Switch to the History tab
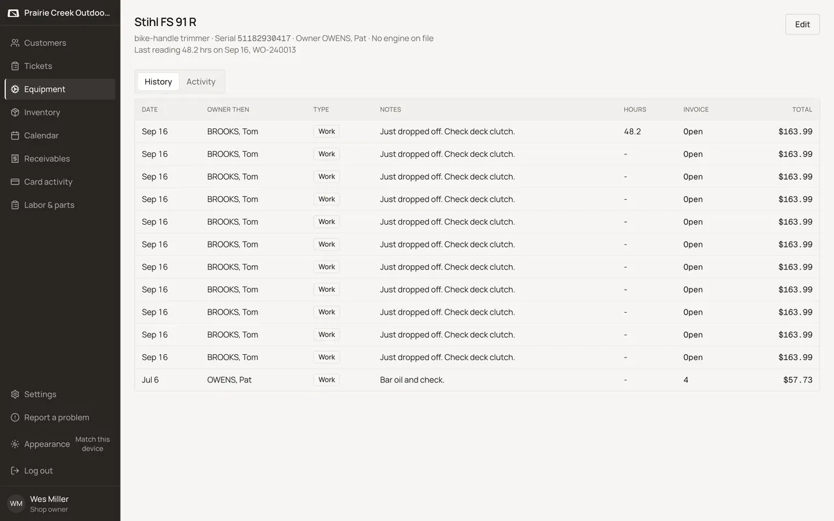The width and height of the screenshot is (834, 521). [158, 81]
